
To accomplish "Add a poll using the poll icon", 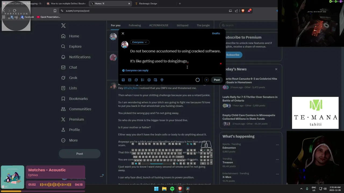I will 143,80.
